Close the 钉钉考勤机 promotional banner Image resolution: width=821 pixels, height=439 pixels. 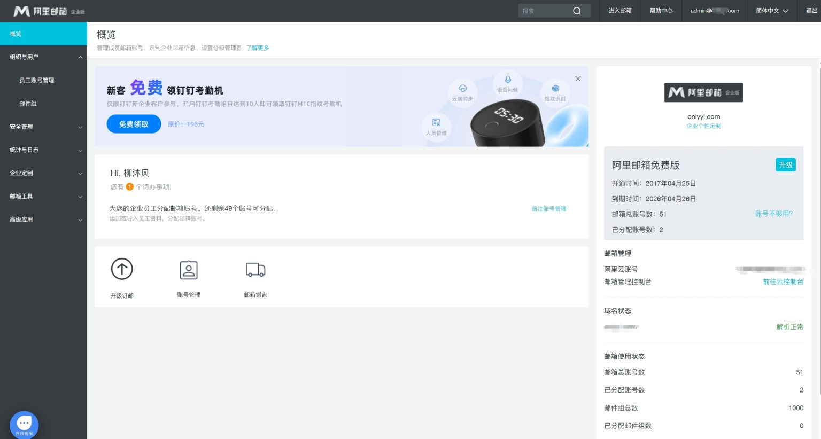(578, 79)
